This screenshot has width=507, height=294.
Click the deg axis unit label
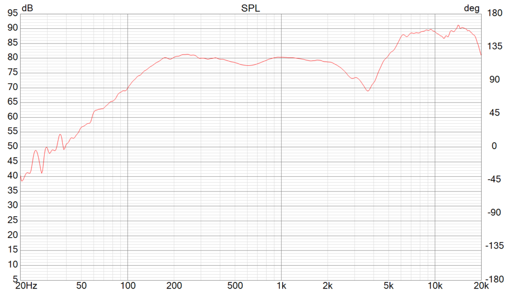click(471, 8)
